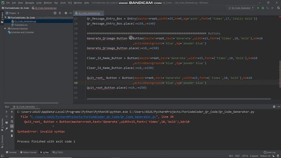The image size is (281, 158).
Task: Expand External Libraries node
Action: (x=5, y=29)
